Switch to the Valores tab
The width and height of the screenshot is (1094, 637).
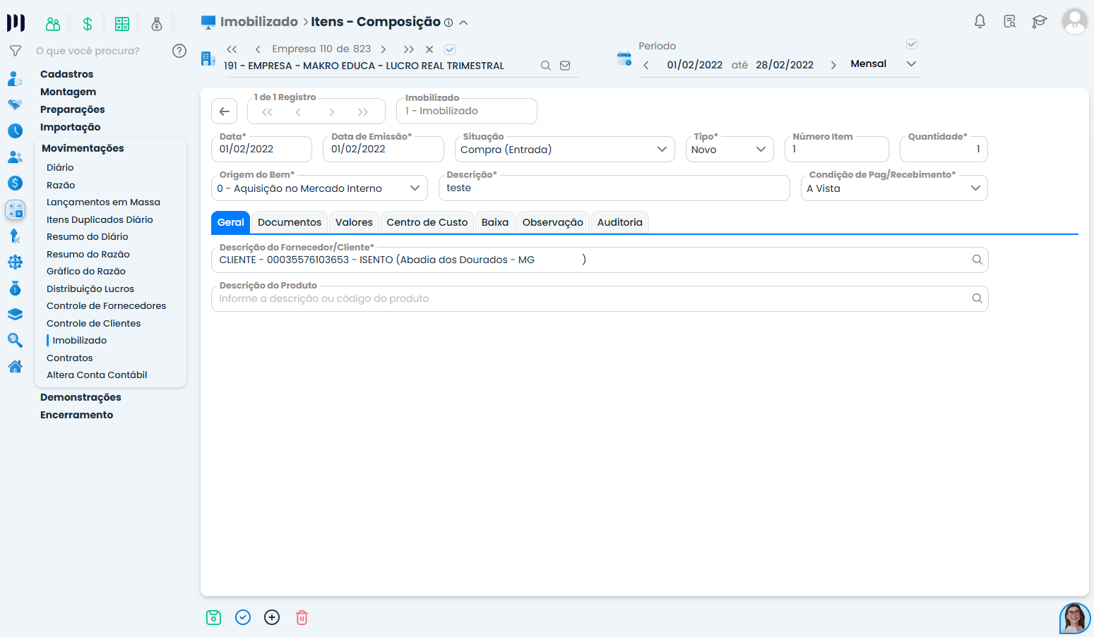click(x=354, y=222)
